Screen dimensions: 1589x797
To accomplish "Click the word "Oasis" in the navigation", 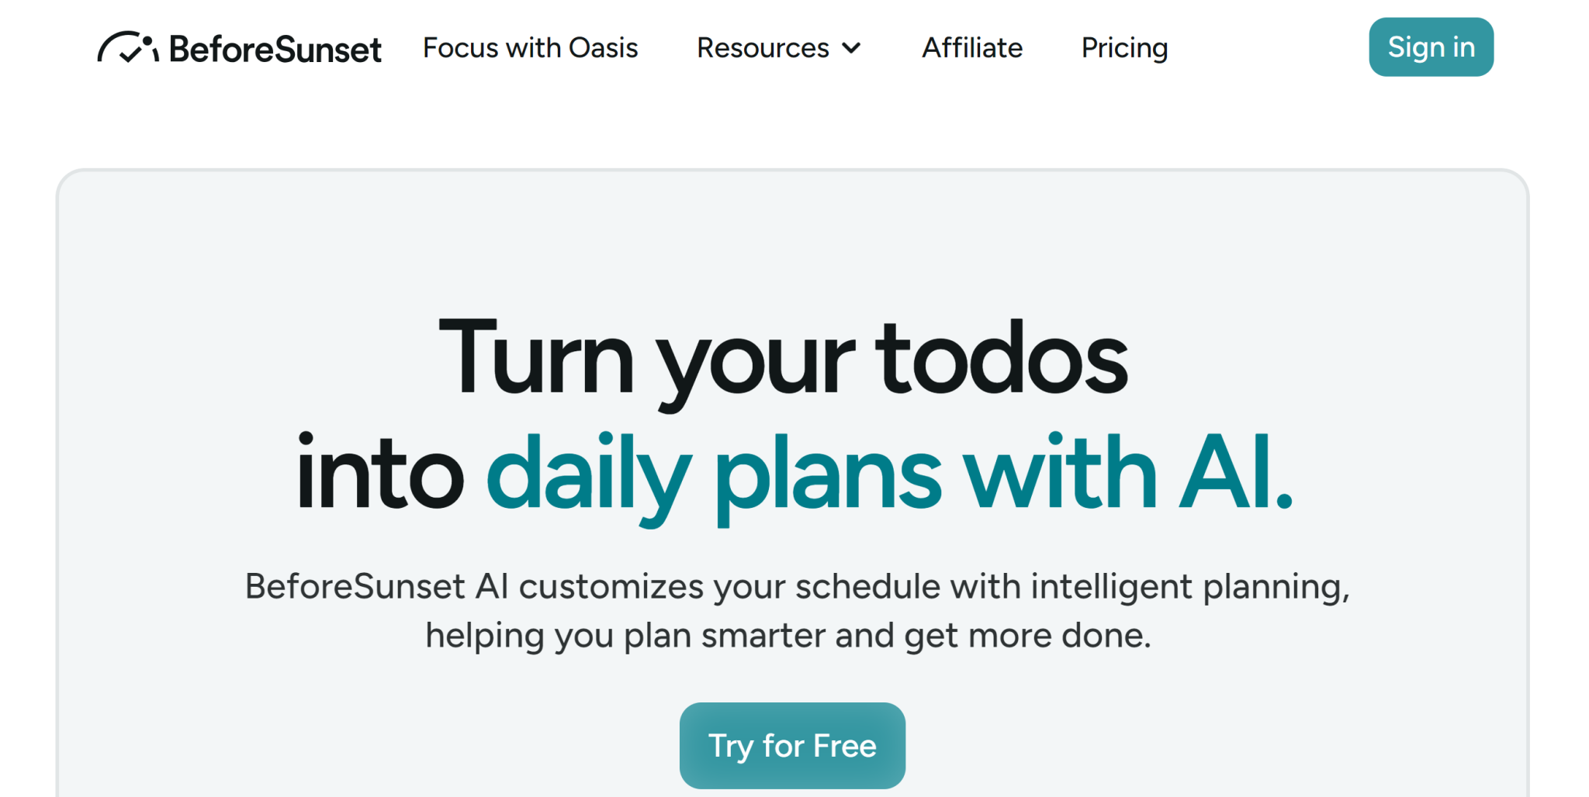I will [603, 48].
